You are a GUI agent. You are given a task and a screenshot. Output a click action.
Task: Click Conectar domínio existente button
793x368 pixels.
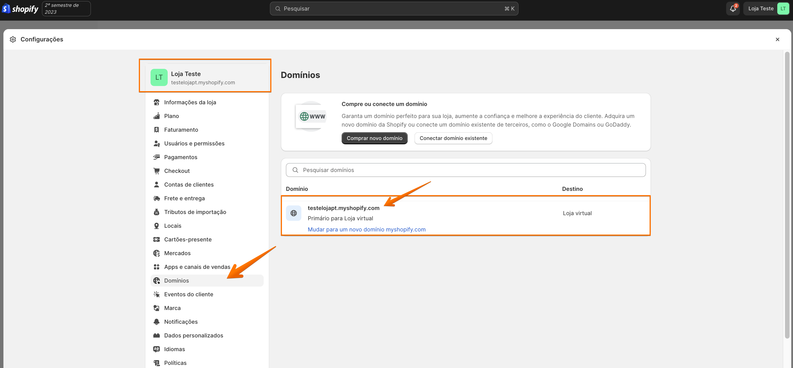tap(453, 138)
